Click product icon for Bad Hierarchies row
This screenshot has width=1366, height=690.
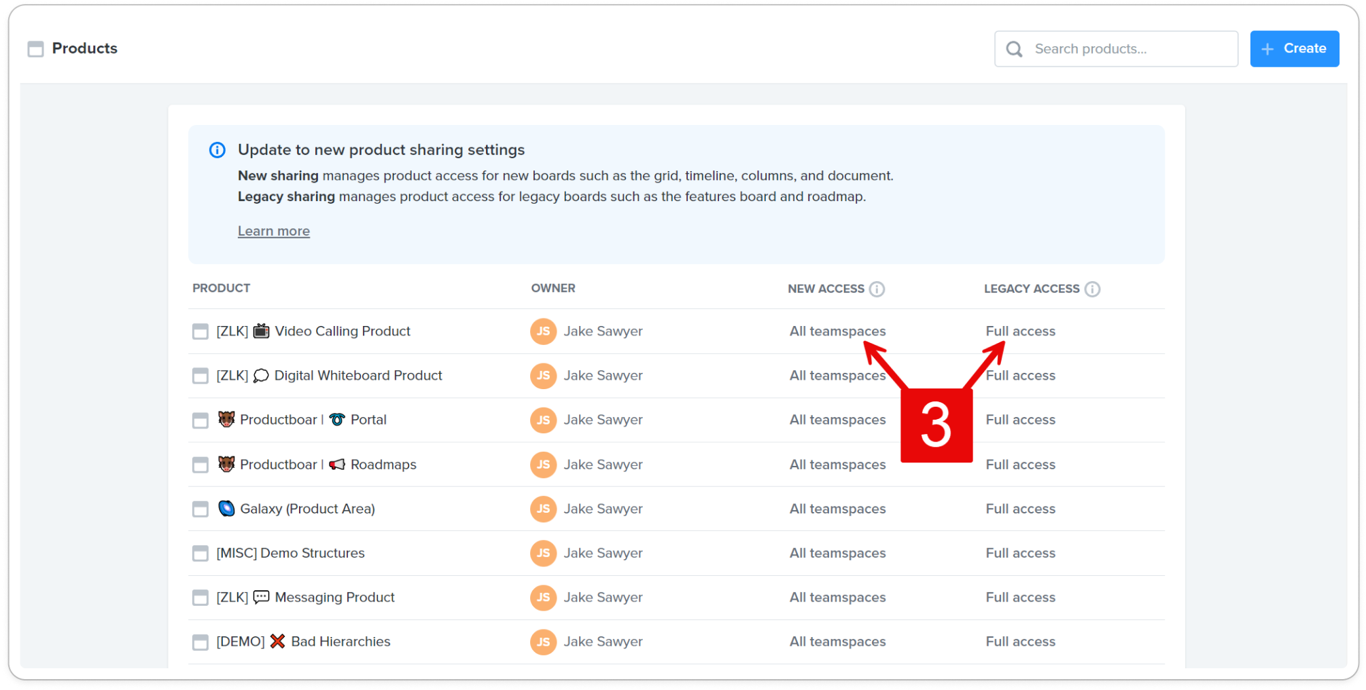200,642
